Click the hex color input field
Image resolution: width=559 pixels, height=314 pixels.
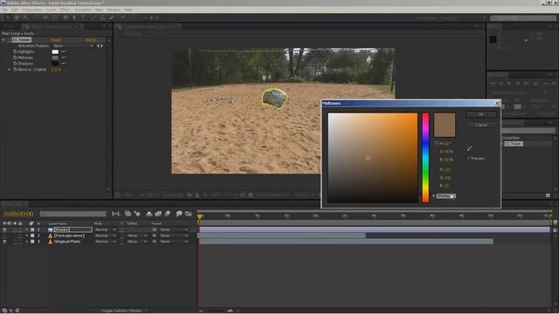click(446, 196)
